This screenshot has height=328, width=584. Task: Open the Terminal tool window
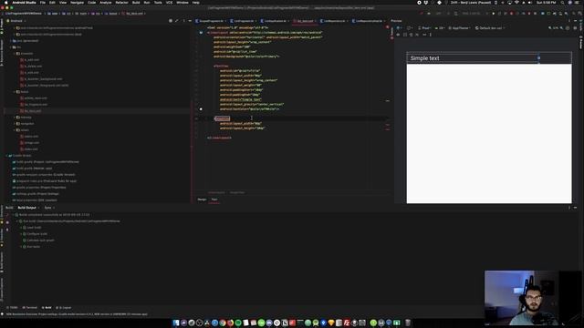click(x=30, y=308)
